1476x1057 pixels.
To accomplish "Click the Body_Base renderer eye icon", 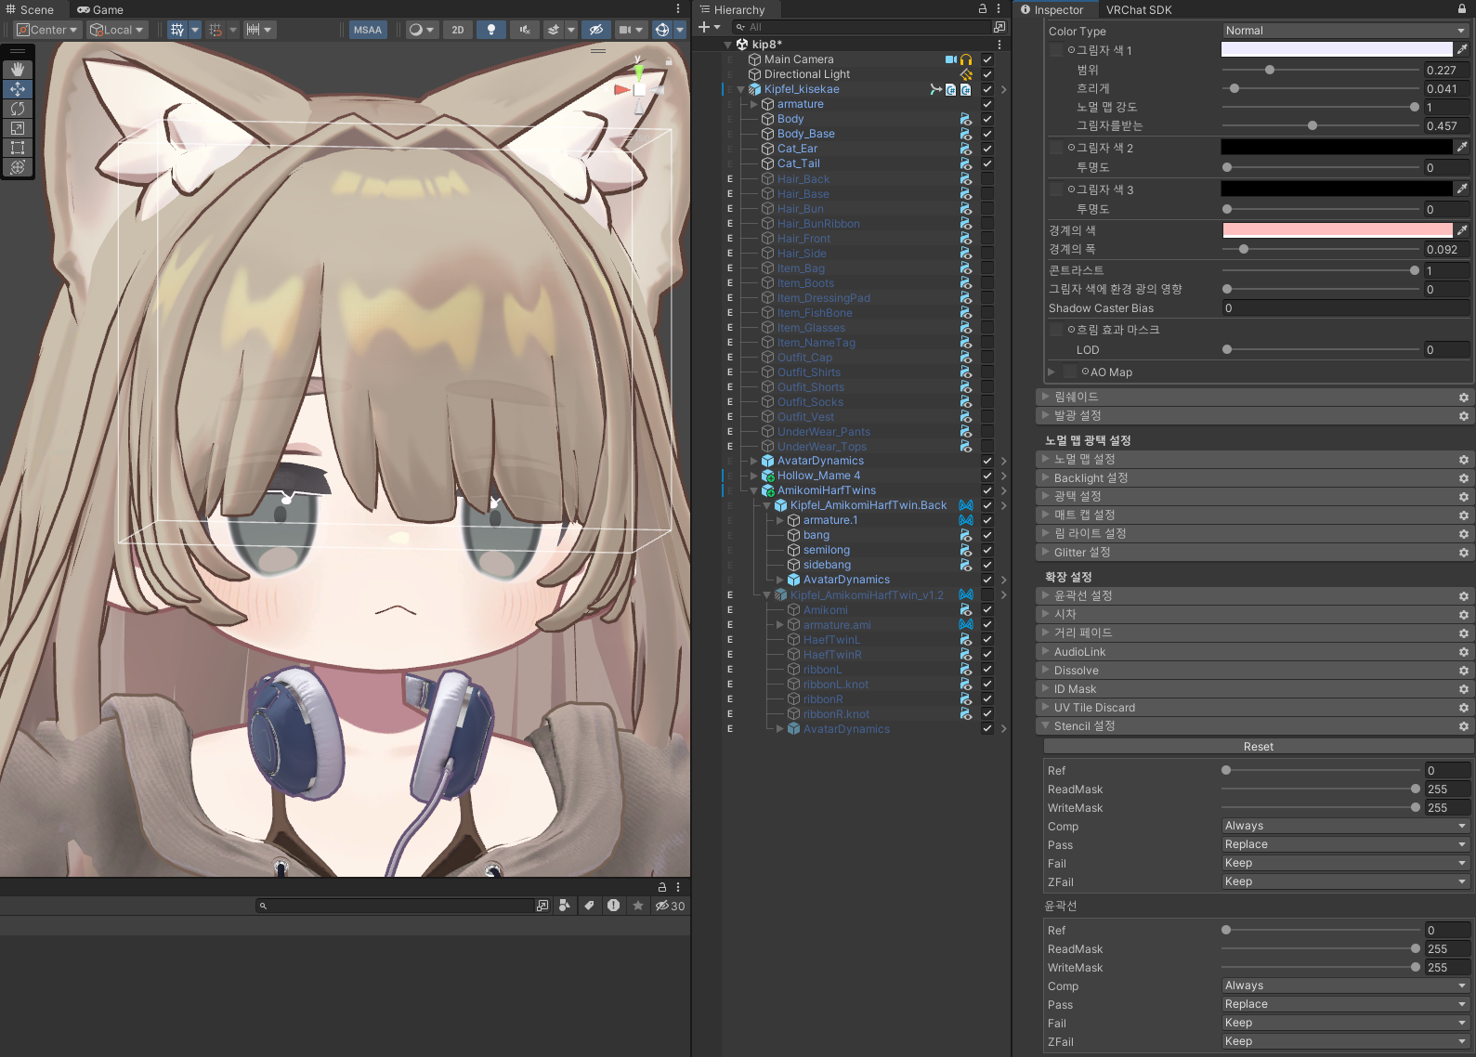I will point(966,134).
